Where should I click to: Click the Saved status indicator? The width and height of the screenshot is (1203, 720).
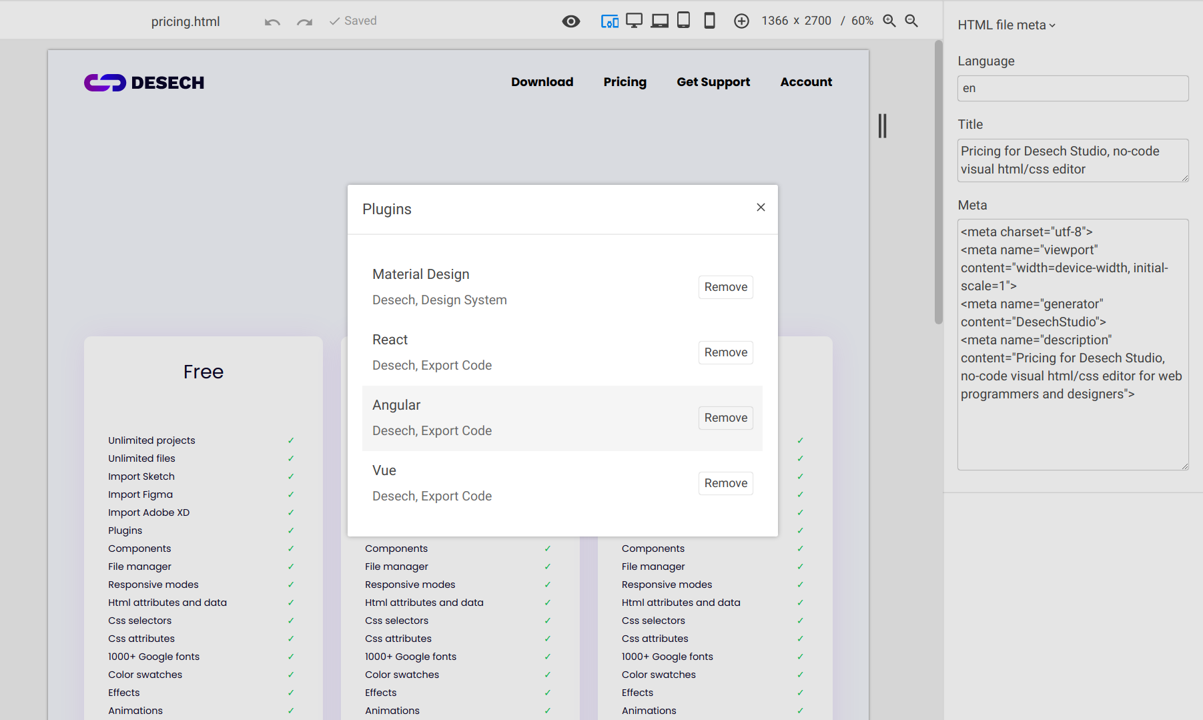(353, 21)
